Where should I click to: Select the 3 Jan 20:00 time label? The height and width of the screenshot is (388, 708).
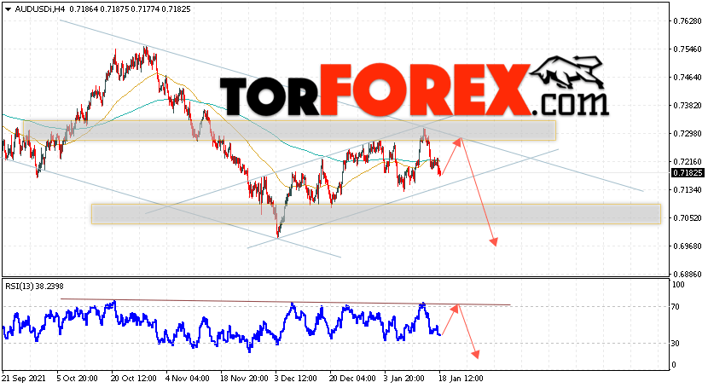404,378
